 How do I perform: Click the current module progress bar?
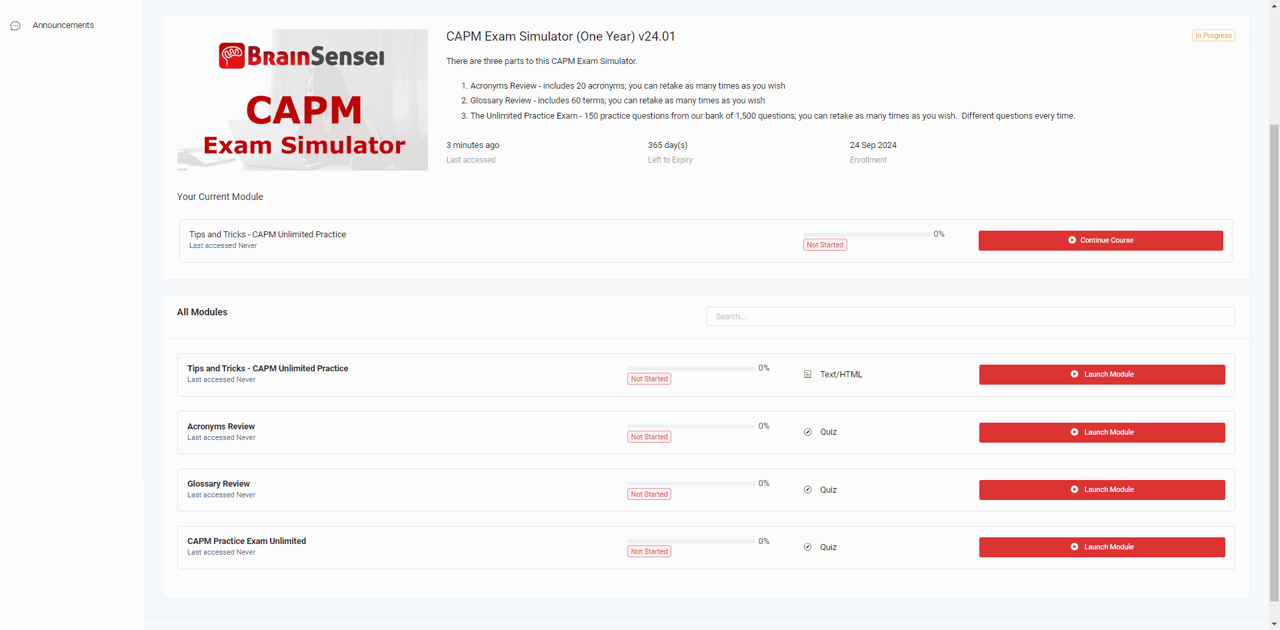[867, 235]
